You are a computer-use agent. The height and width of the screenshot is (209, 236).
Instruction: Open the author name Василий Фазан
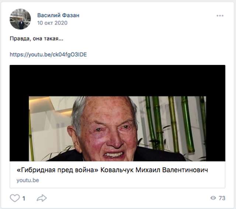pos(58,15)
